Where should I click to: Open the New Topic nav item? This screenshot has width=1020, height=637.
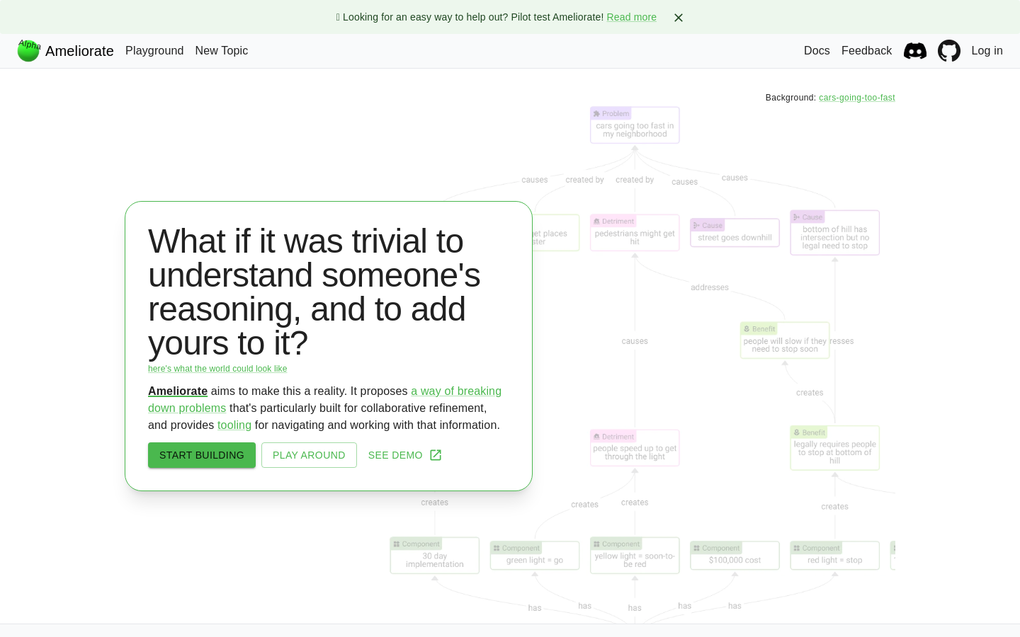(x=222, y=51)
